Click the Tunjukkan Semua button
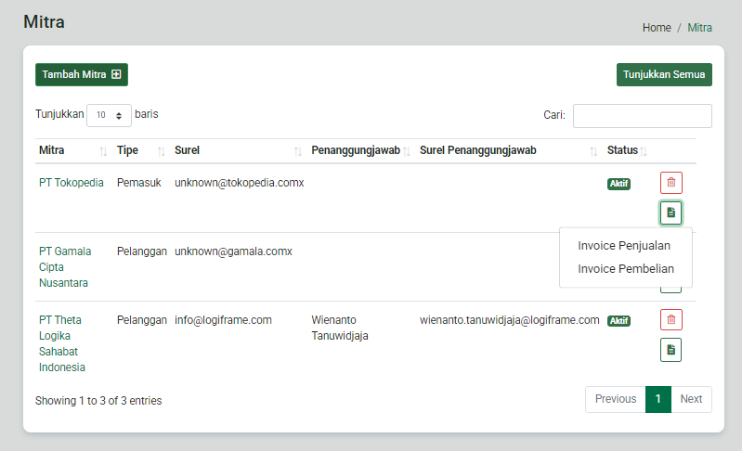This screenshot has height=451, width=742. click(664, 74)
